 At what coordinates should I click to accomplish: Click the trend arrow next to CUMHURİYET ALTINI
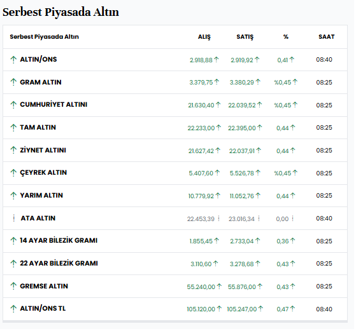(13, 105)
